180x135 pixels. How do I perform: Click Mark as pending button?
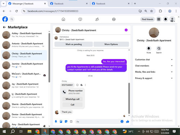[x=73, y=44]
